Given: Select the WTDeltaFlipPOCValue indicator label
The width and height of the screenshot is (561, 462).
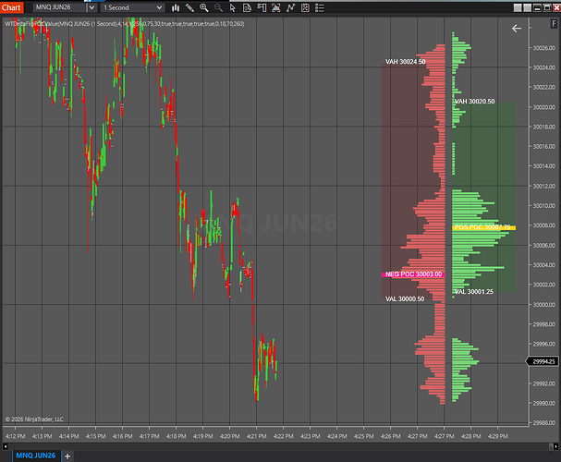Looking at the screenshot, I should (125, 24).
